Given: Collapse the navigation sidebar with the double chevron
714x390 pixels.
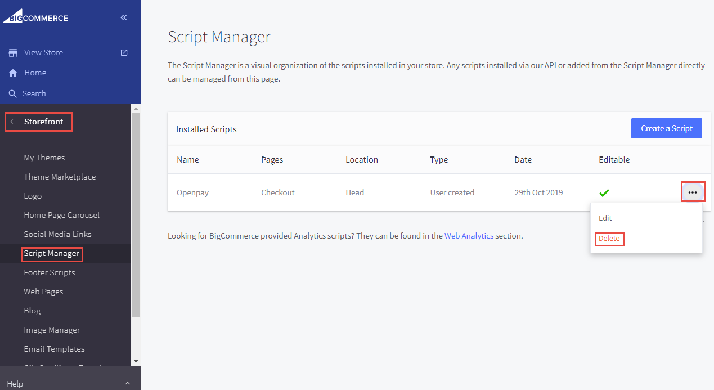Looking at the screenshot, I should click(123, 17).
